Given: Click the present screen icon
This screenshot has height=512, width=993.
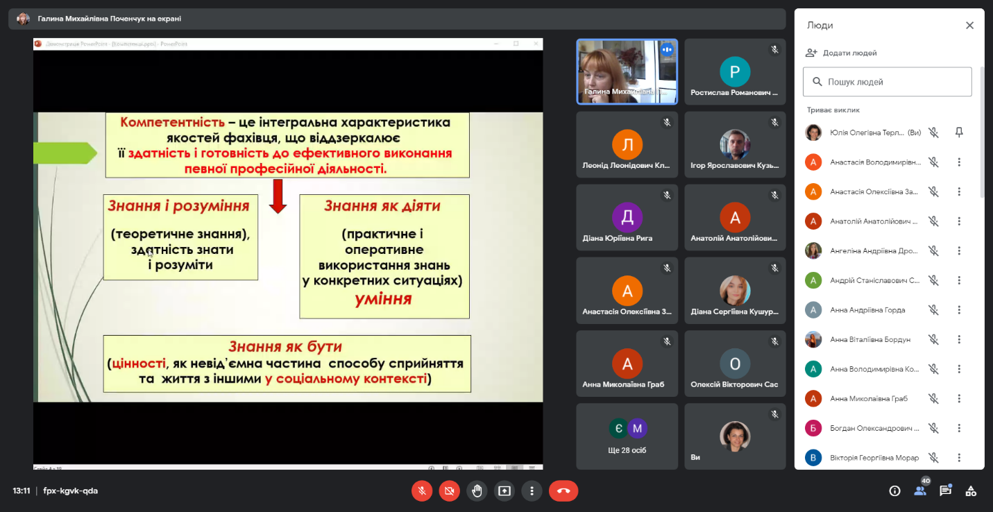Looking at the screenshot, I should click(504, 491).
